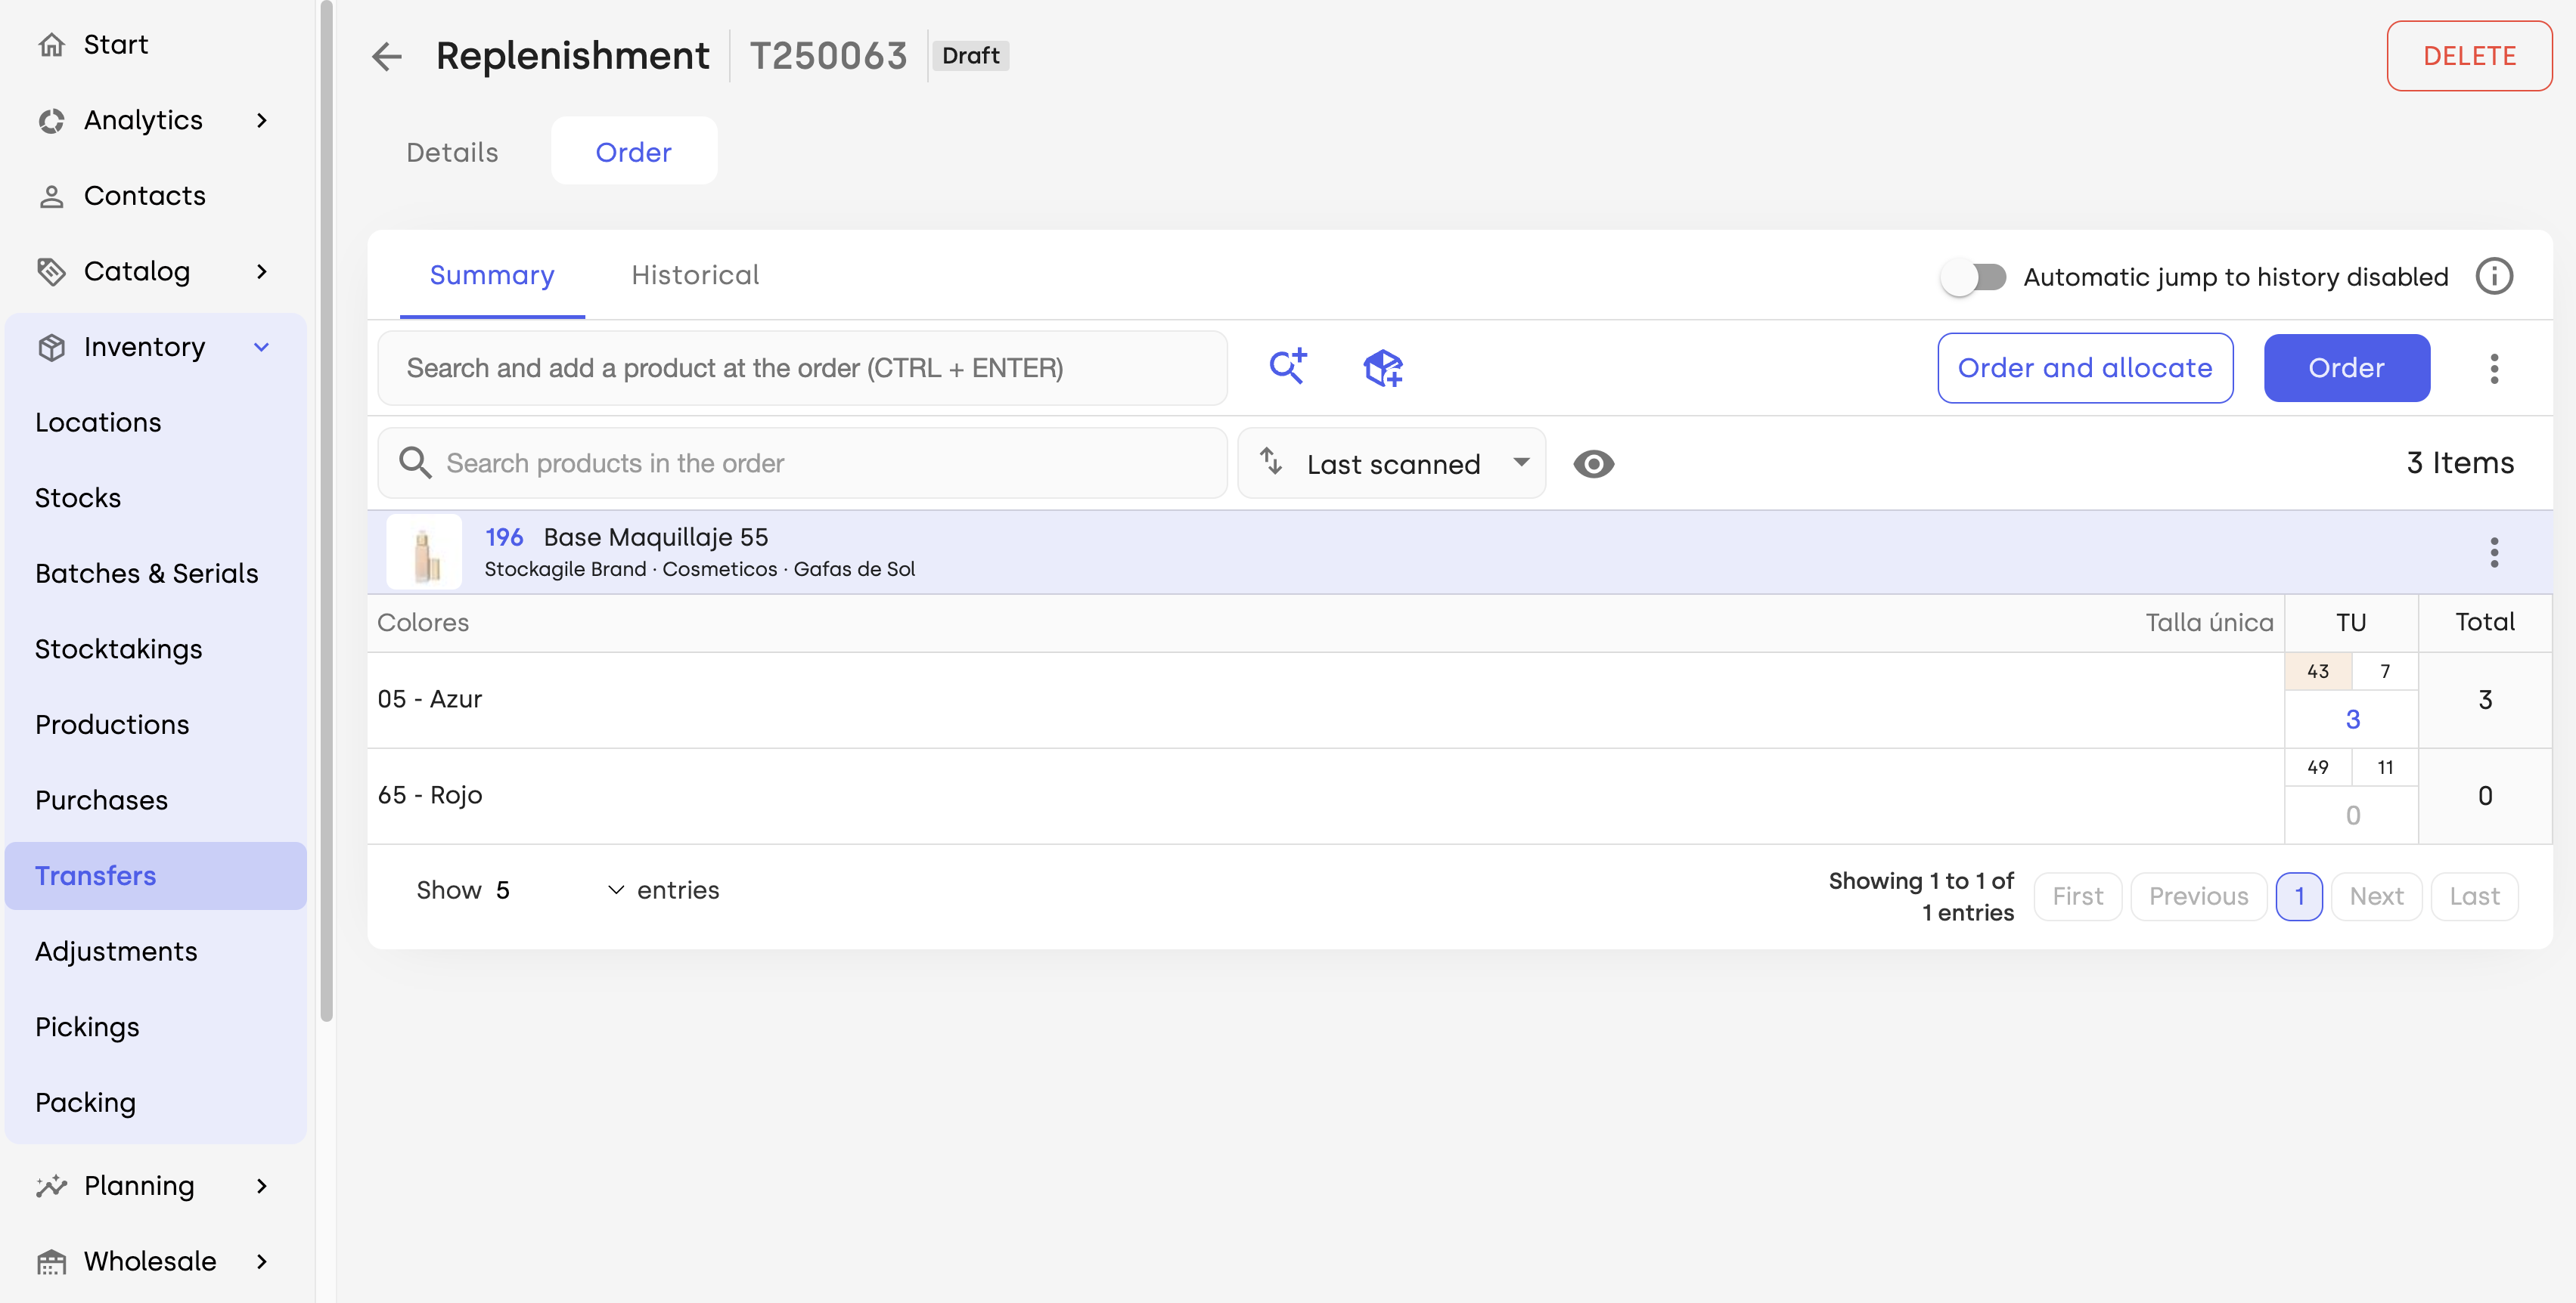This screenshot has width=2576, height=1303.
Task: Go to First page of entries
Action: [x=2078, y=896]
